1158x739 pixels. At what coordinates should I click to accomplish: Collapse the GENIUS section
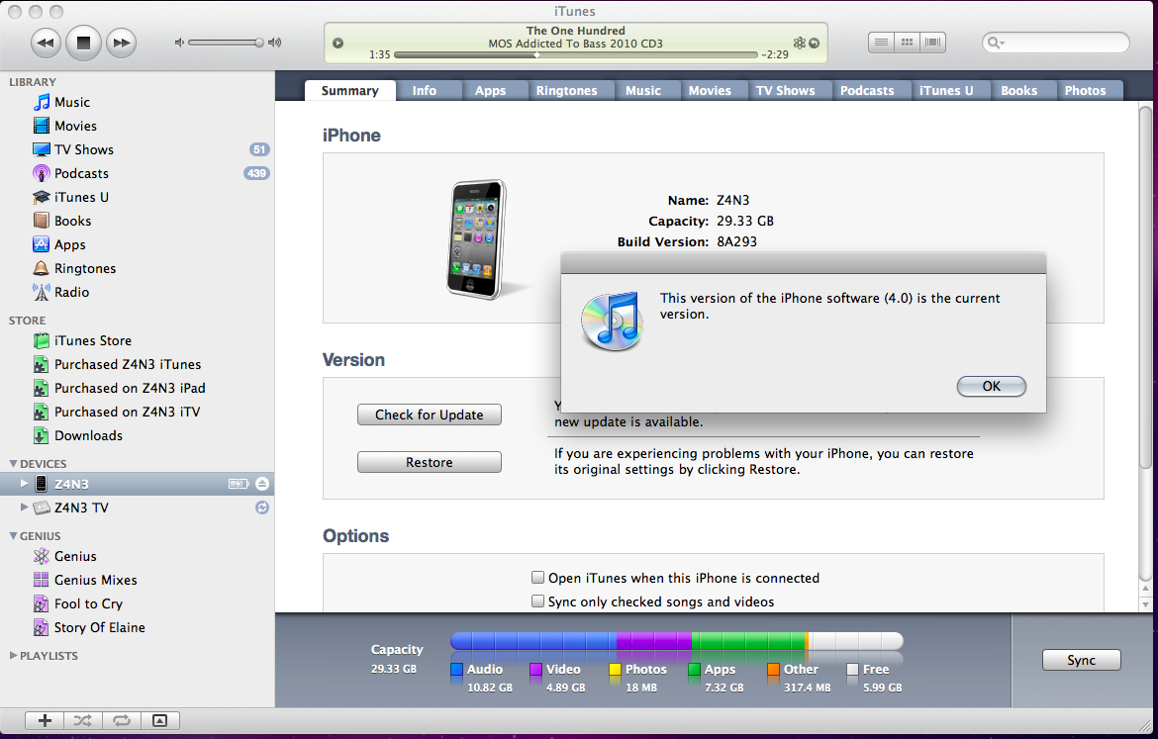pos(13,536)
